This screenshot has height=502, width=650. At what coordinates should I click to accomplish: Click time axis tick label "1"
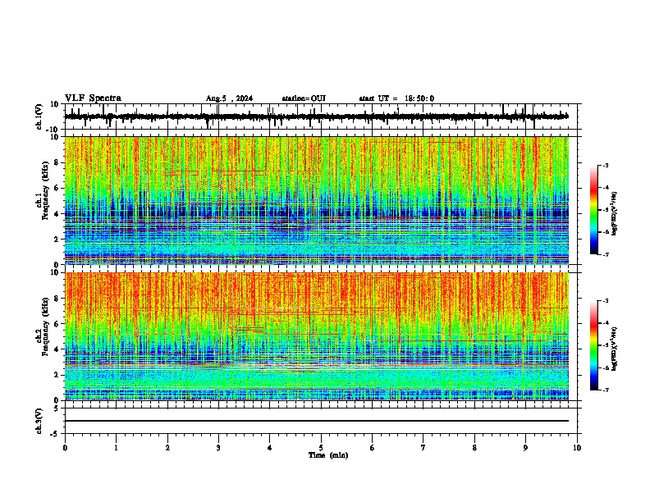(x=116, y=448)
